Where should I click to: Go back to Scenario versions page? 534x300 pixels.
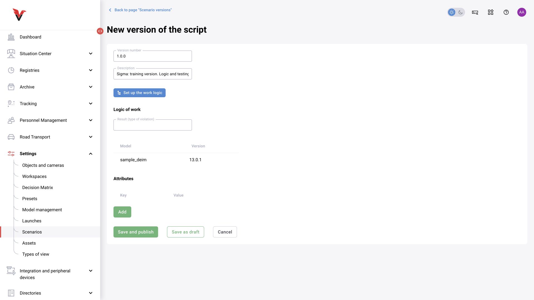[x=140, y=10]
